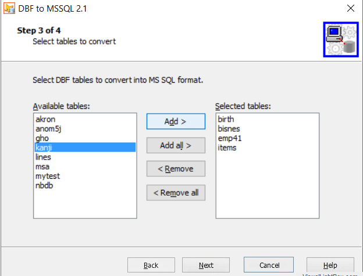The image size is (363, 276).
Task: Click the DBF to MSSQL app icon
Action: 9,8
